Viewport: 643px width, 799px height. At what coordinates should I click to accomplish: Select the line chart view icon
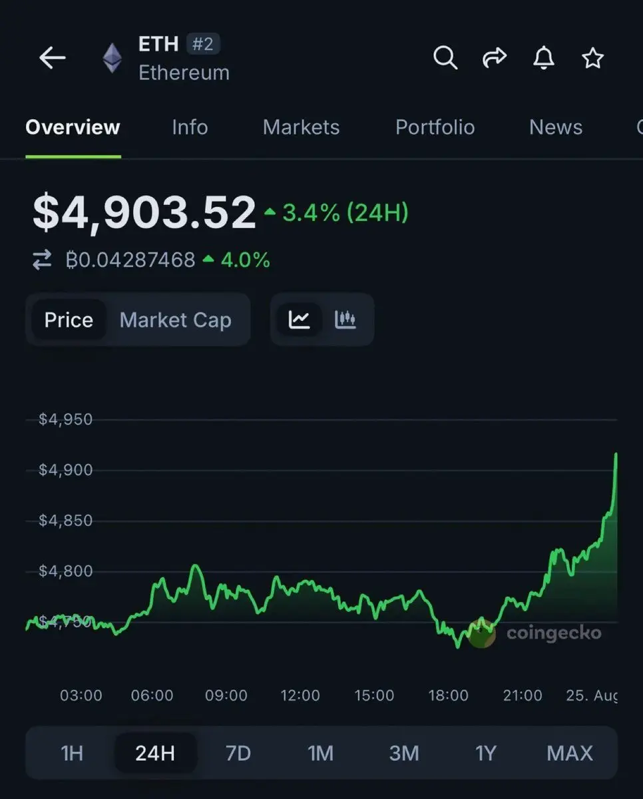(x=299, y=320)
